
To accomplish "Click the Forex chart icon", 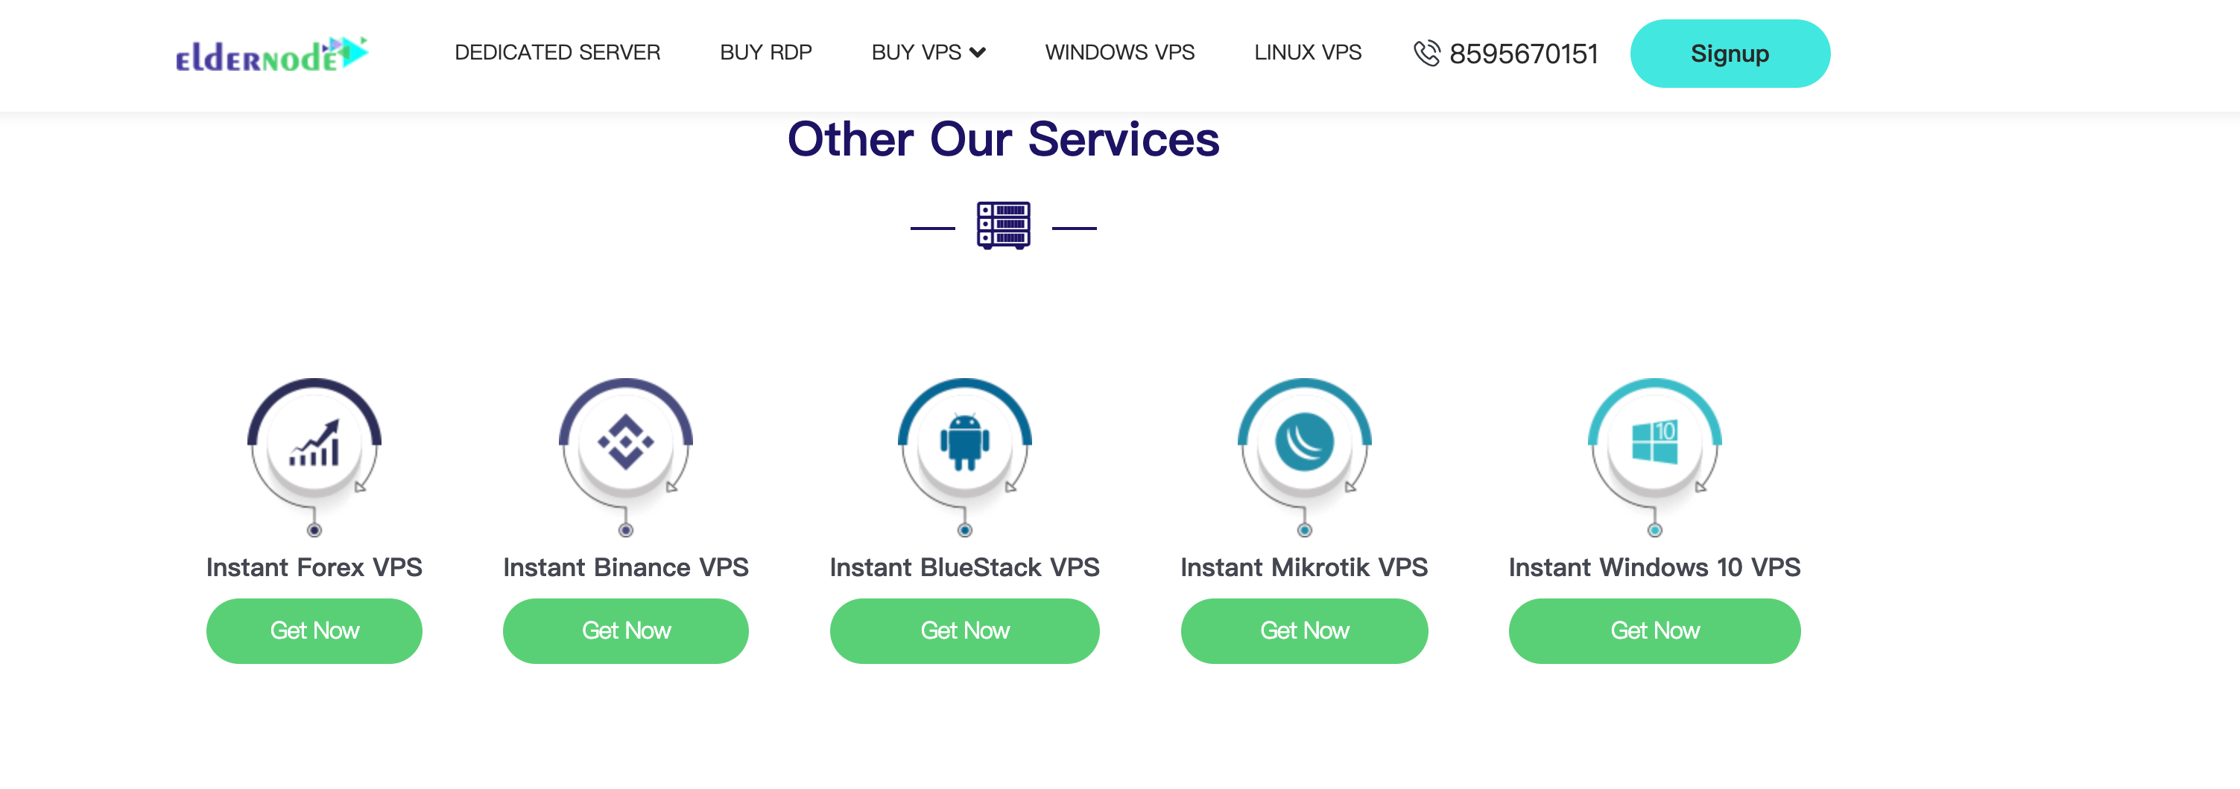I will [314, 443].
